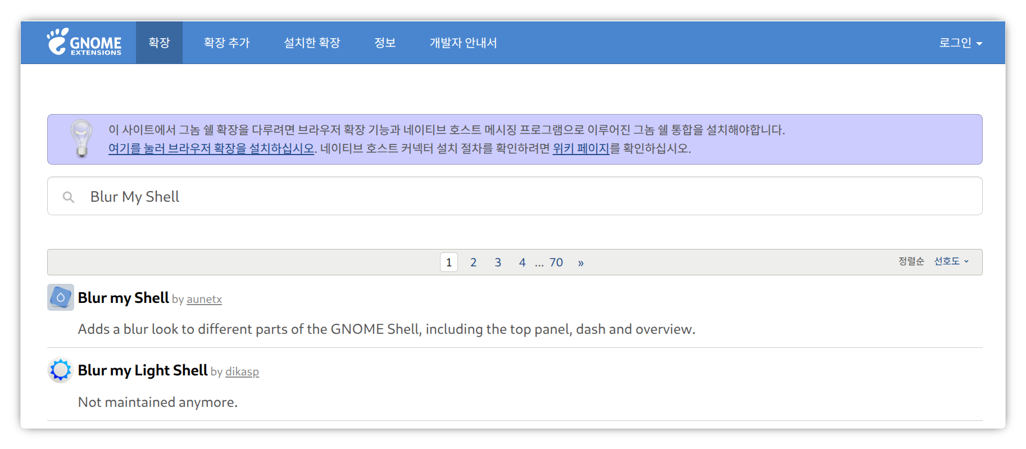The height and width of the screenshot is (449, 1026).
Task: Click the GNOME Extensions logo
Action: [x=84, y=42]
